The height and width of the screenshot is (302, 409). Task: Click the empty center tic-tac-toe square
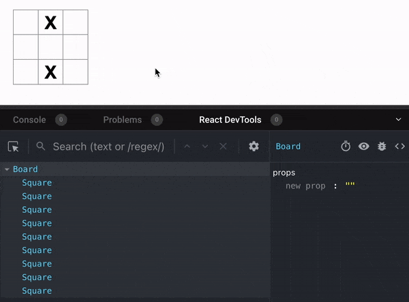point(50,47)
